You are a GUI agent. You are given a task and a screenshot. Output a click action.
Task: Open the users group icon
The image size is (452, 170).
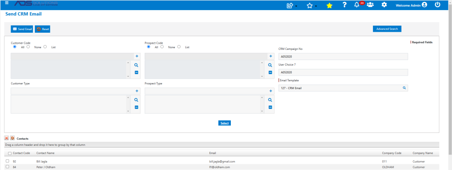[370, 5]
